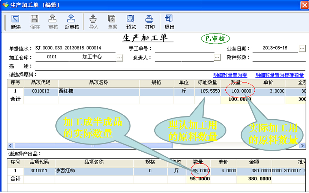The image size is (309, 193).
Task: Click the 明细数量置为零 link
Action: (x=230, y=75)
